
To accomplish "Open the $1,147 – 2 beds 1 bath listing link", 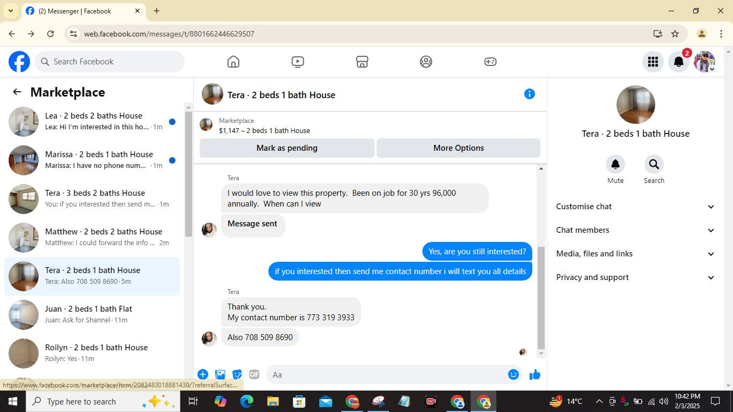I will 264,130.
